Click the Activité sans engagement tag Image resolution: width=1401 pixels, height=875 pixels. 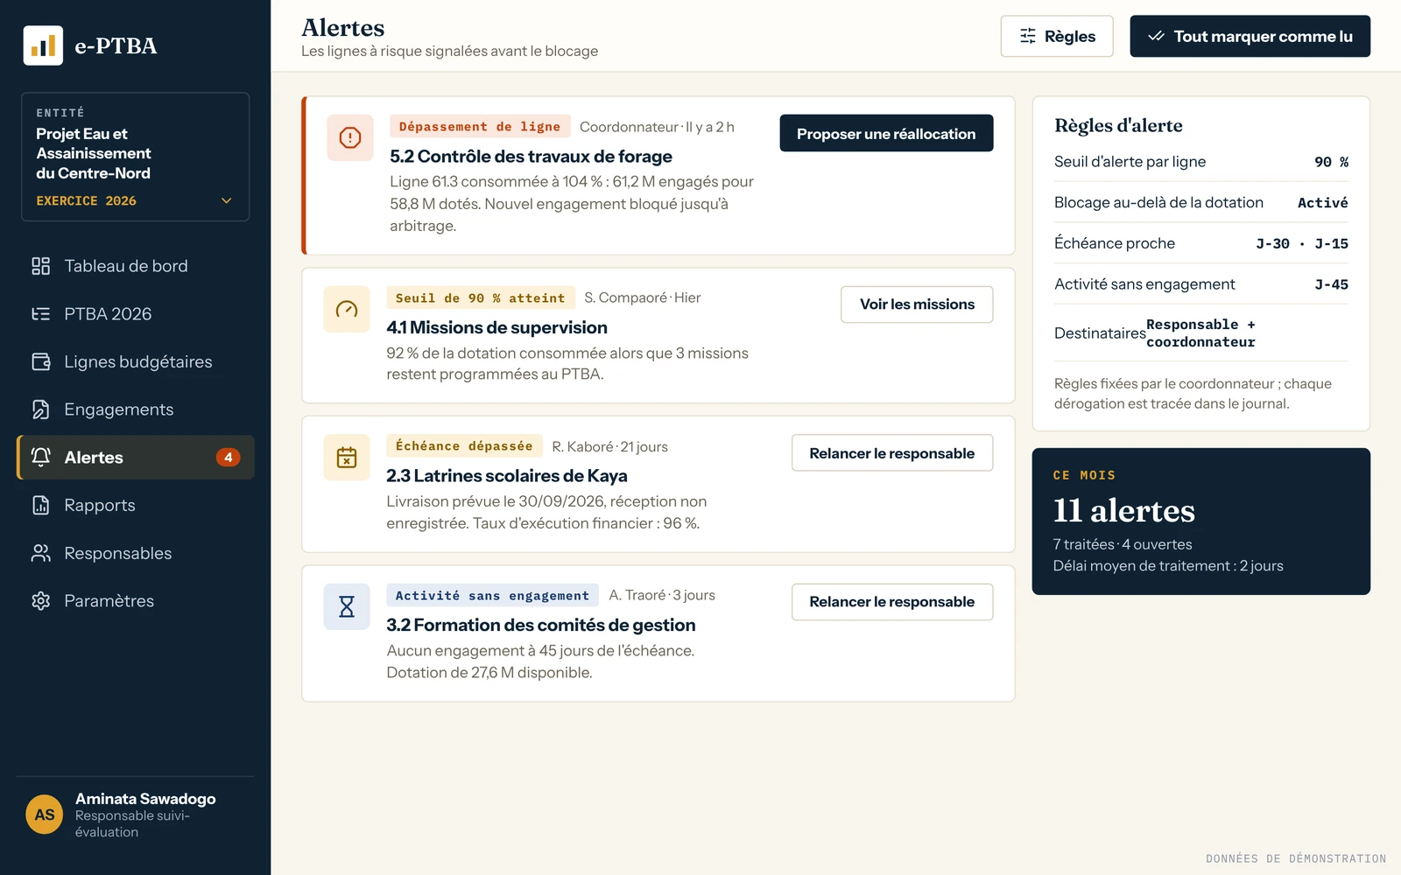(x=493, y=595)
